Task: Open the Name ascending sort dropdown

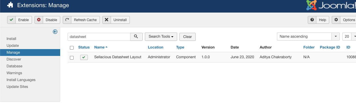Action: click(308, 37)
